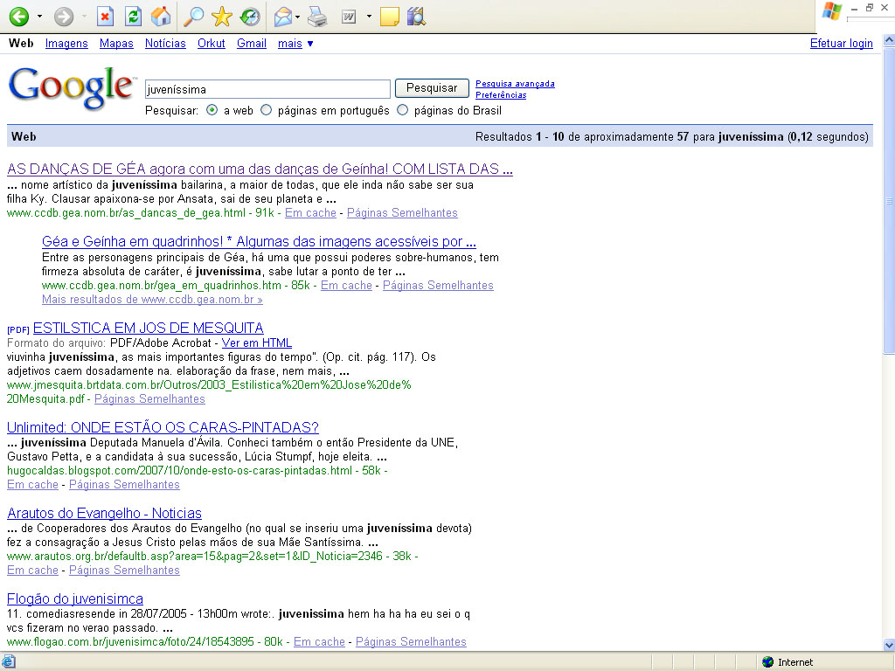This screenshot has height=671, width=895.
Task: Open the Search magnifier in the toolbar
Action: (x=194, y=16)
